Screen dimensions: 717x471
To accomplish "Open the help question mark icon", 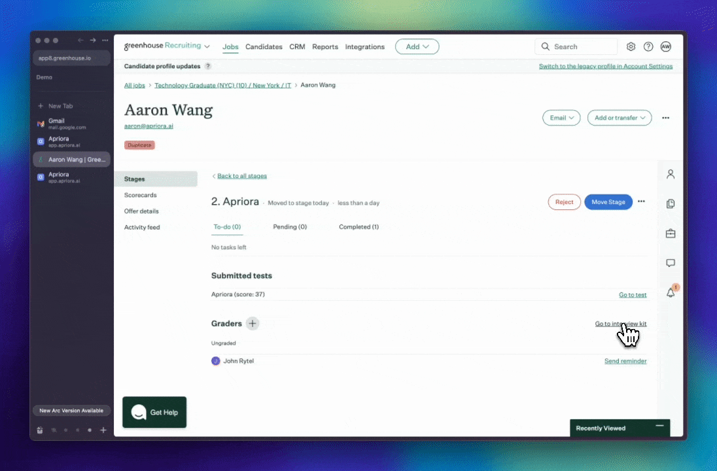I will click(648, 46).
